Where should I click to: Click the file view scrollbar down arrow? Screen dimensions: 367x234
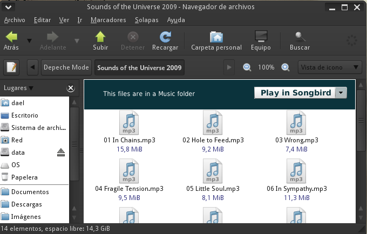[x=361, y=218]
